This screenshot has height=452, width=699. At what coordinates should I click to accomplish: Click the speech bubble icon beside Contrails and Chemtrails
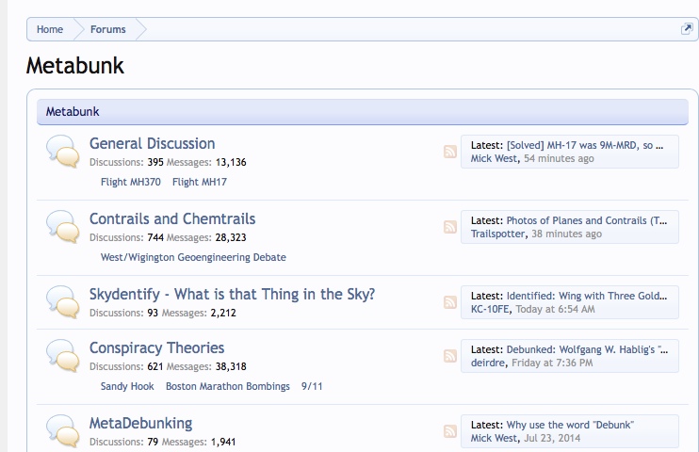(x=63, y=227)
